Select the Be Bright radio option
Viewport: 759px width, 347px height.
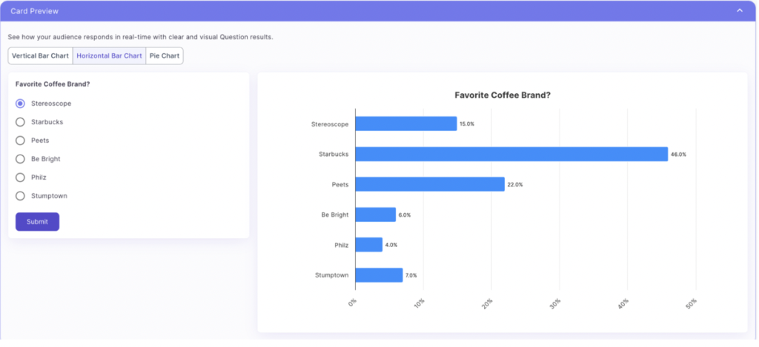[x=21, y=159]
